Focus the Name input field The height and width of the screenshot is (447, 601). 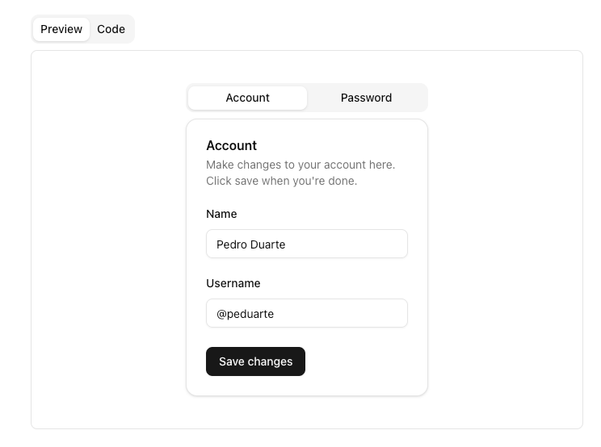coord(306,244)
